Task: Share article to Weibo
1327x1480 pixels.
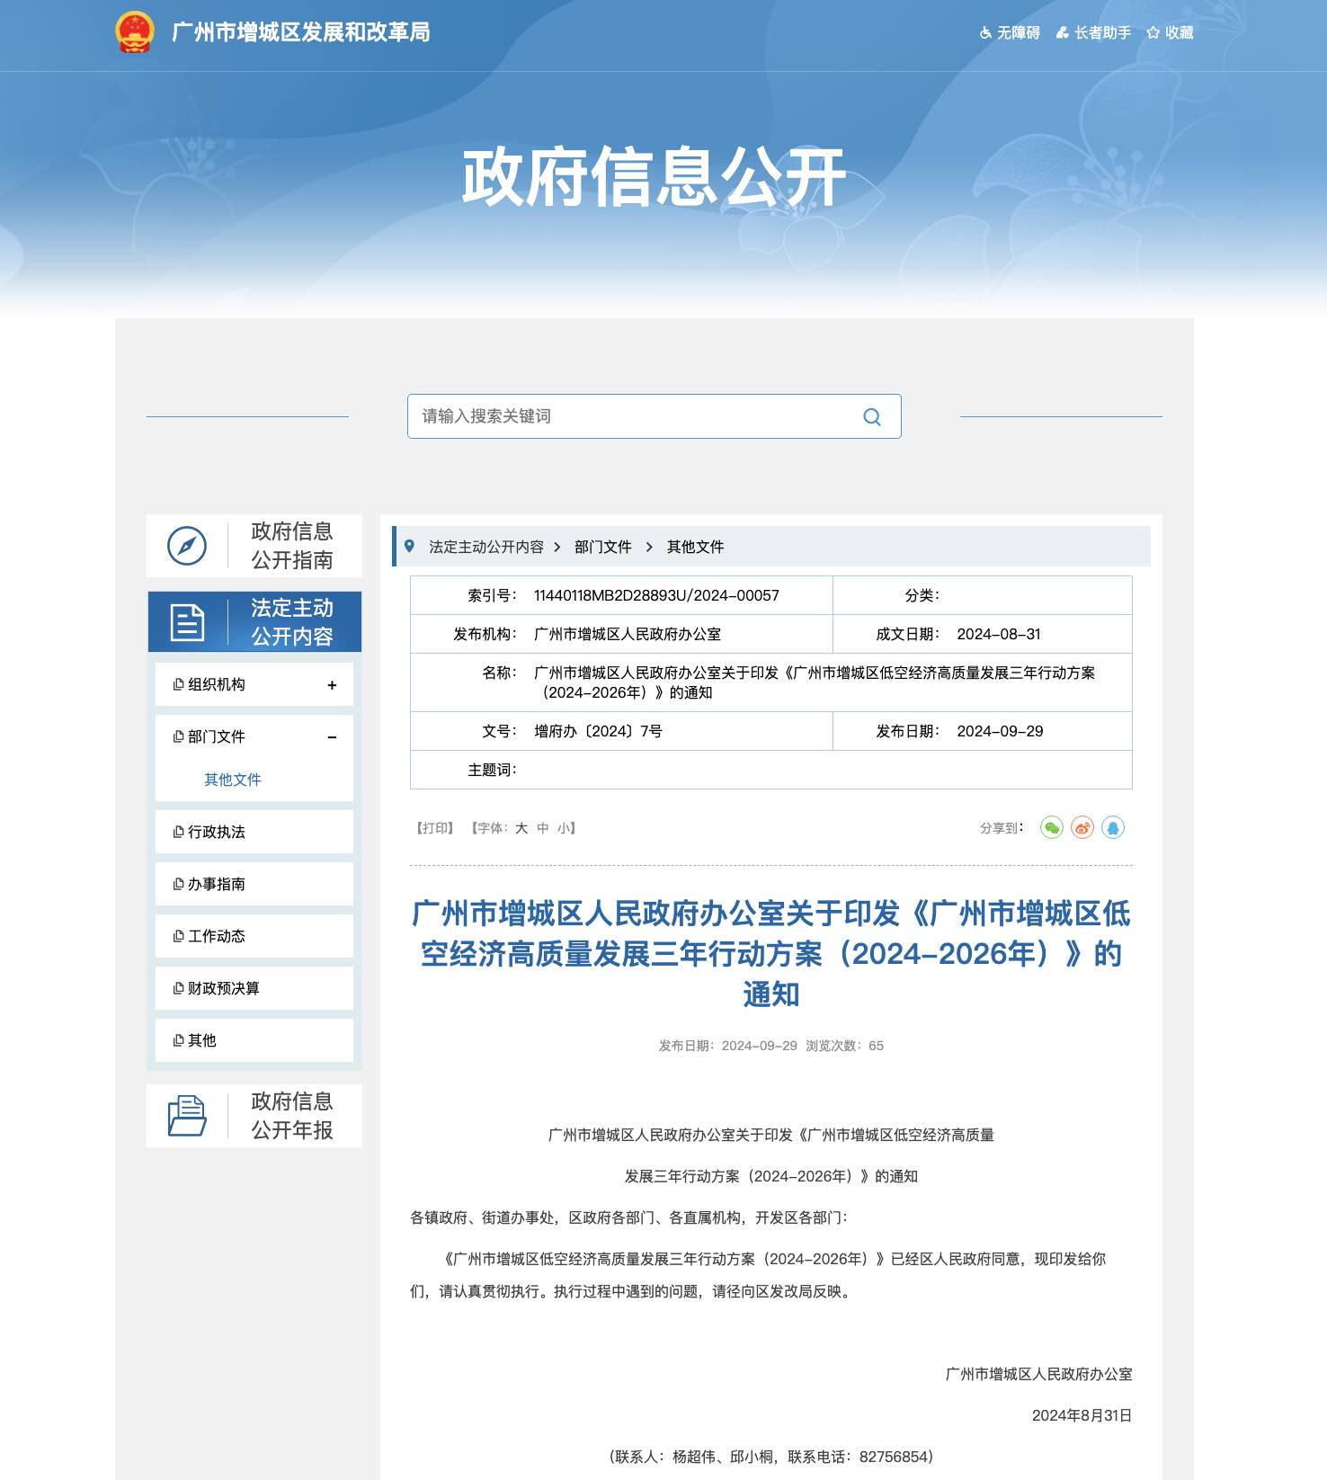Action: 1082,828
